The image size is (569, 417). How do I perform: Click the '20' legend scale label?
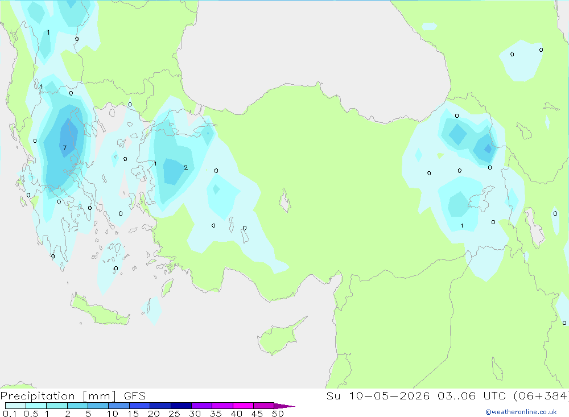(154, 414)
